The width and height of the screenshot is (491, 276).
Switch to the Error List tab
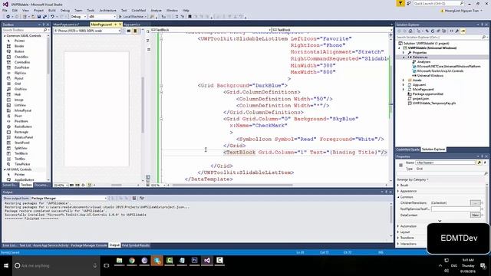pyautogui.click(x=9, y=245)
